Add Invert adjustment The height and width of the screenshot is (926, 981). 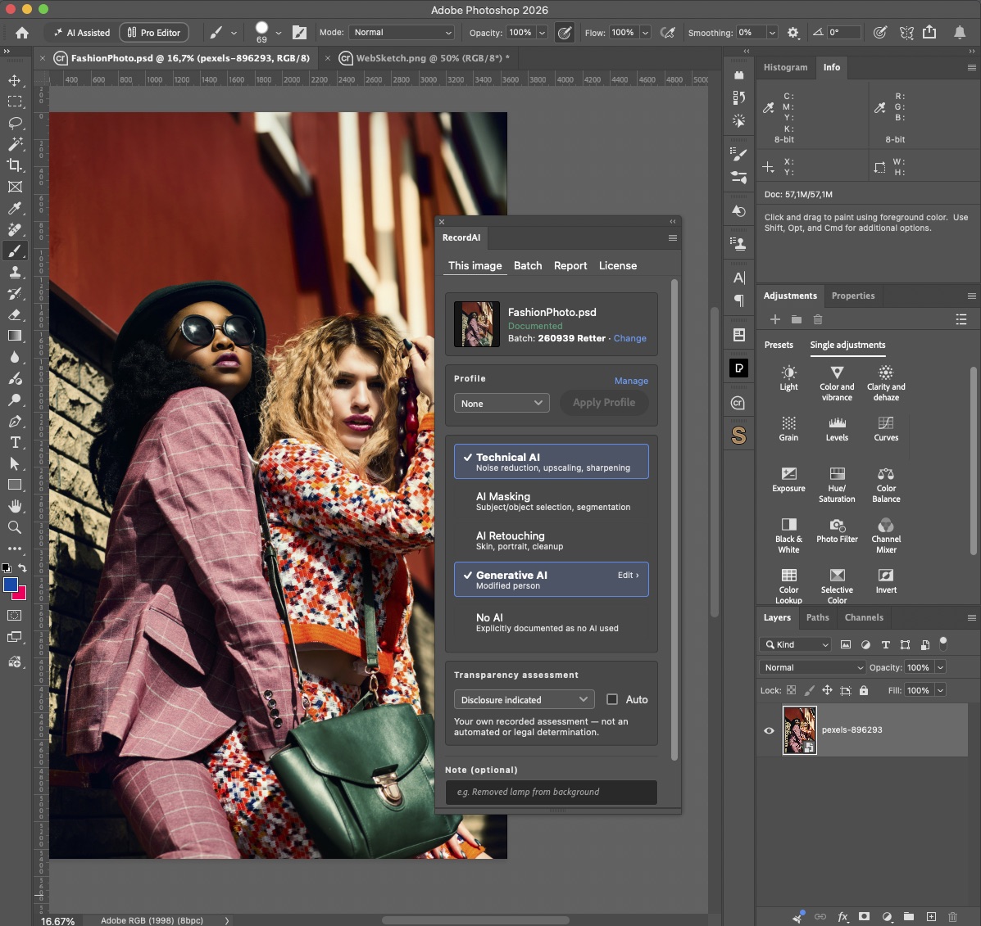tap(886, 581)
